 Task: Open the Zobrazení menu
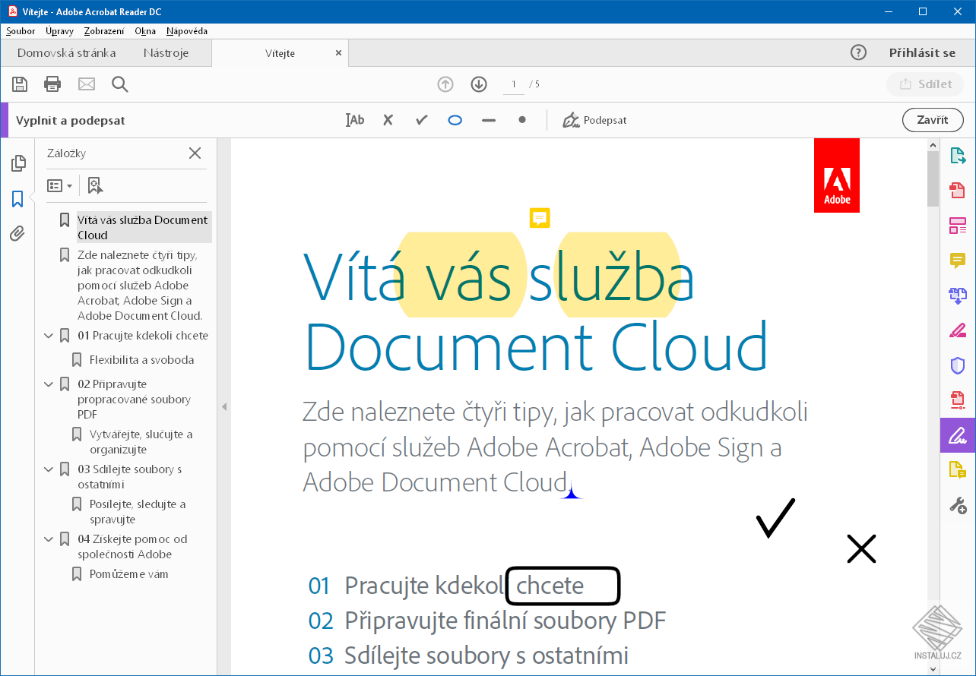(x=104, y=31)
